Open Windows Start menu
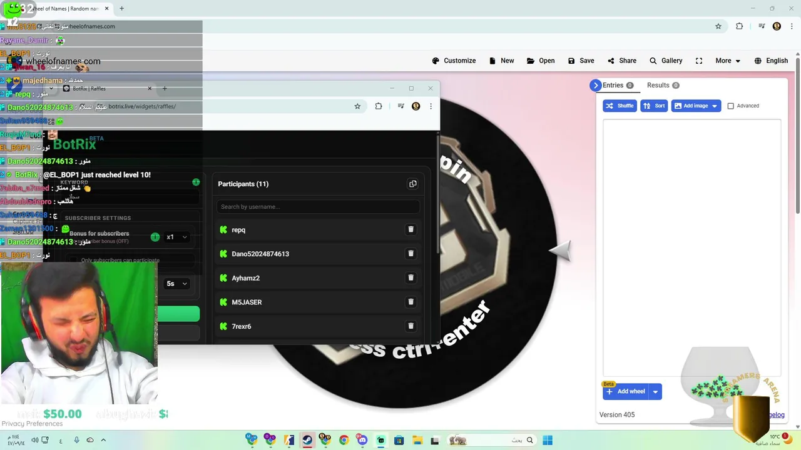 coord(548,440)
